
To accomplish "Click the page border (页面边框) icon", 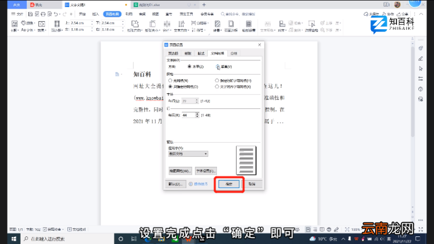I will (231, 27).
